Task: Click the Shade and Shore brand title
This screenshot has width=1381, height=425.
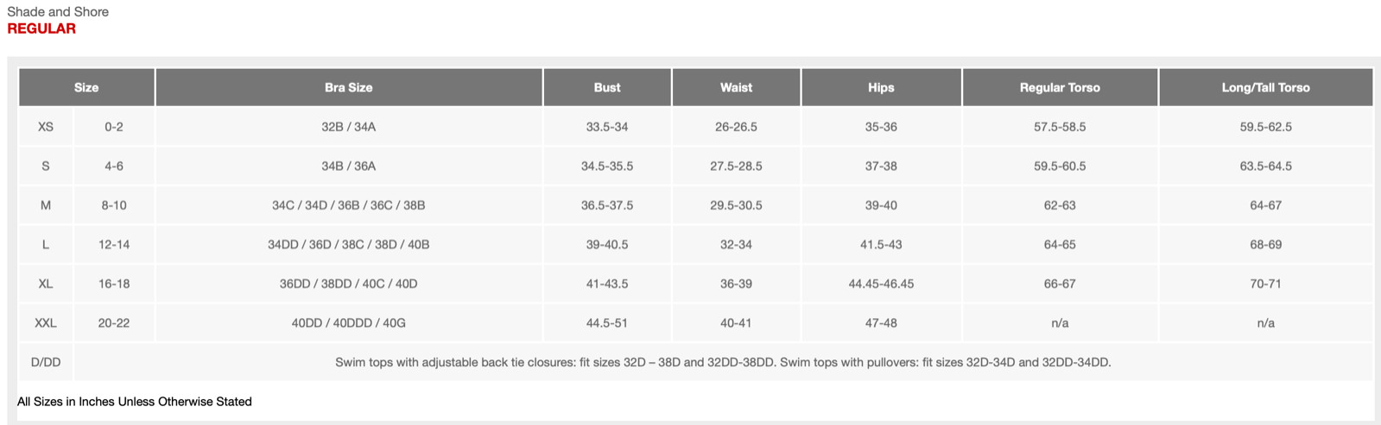Action: click(x=58, y=12)
